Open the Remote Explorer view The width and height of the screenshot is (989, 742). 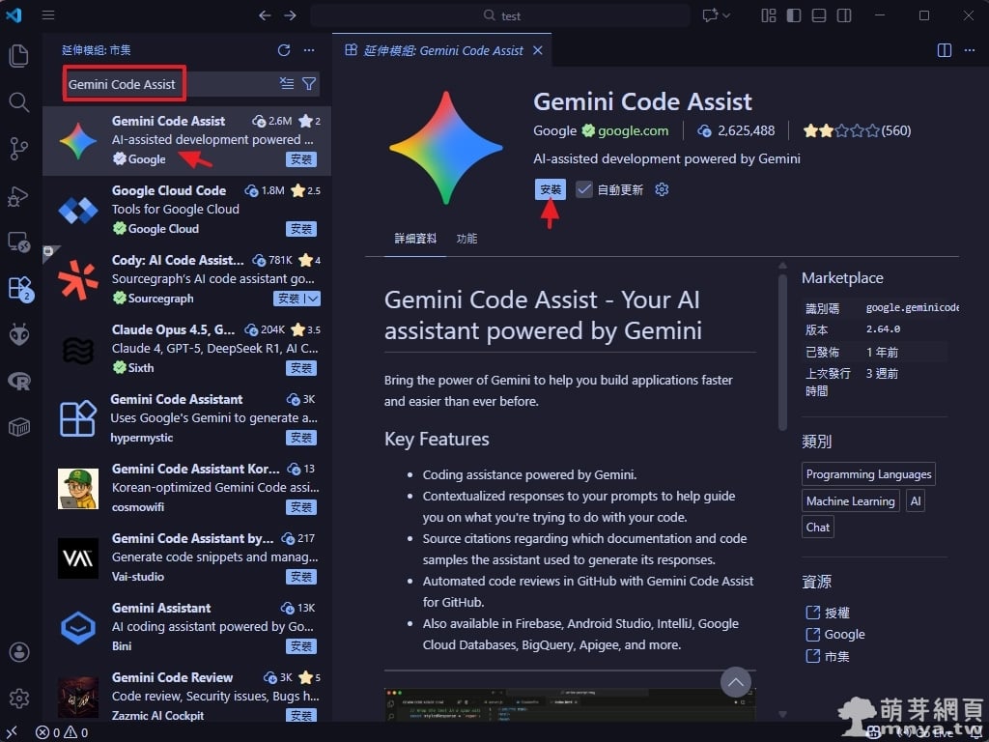click(19, 242)
